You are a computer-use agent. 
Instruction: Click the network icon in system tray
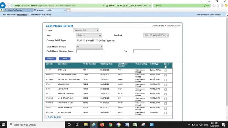197,125
